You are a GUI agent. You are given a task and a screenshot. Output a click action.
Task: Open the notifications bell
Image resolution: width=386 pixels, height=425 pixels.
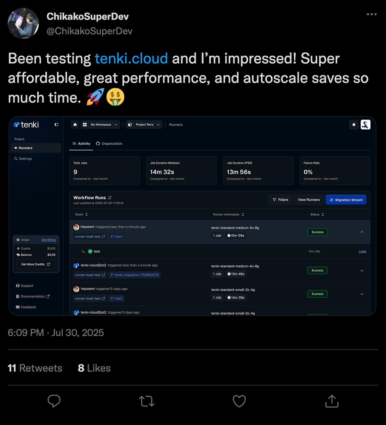pos(354,125)
